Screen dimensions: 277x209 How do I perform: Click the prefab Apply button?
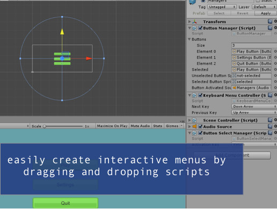pyautogui.click(x=266, y=13)
